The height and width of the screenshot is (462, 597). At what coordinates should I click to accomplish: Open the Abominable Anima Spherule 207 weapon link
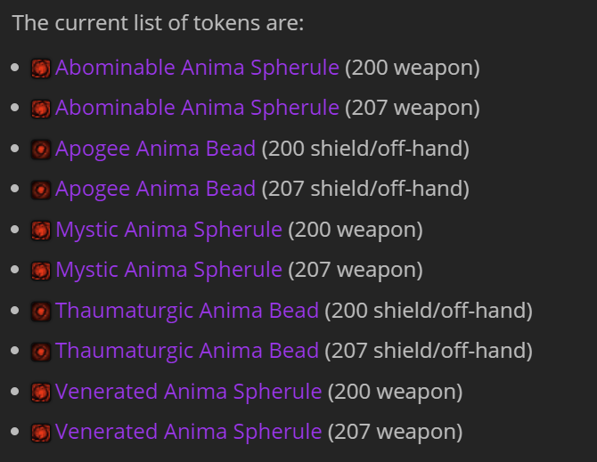click(197, 109)
